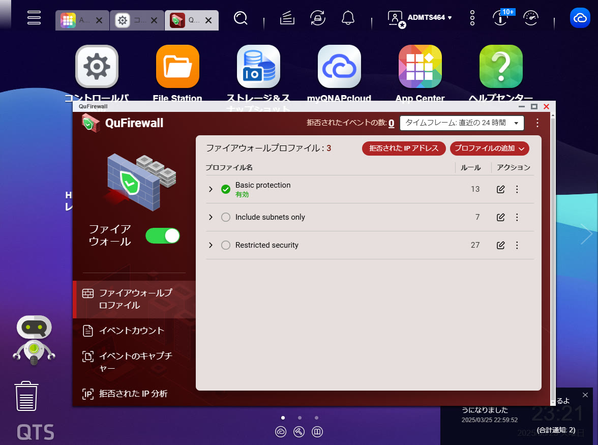Open the ADMTS464 user menu
The height and width of the screenshot is (445, 598).
(420, 18)
